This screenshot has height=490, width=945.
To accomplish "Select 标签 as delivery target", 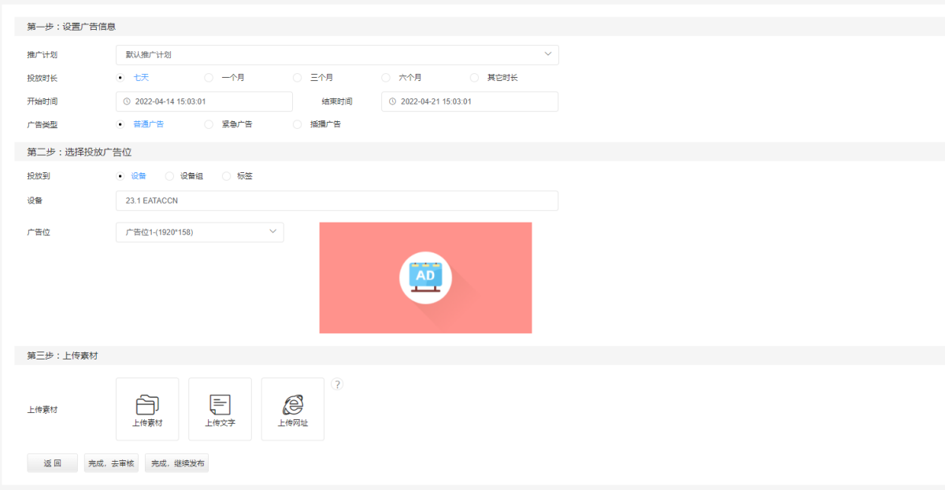I will click(226, 176).
